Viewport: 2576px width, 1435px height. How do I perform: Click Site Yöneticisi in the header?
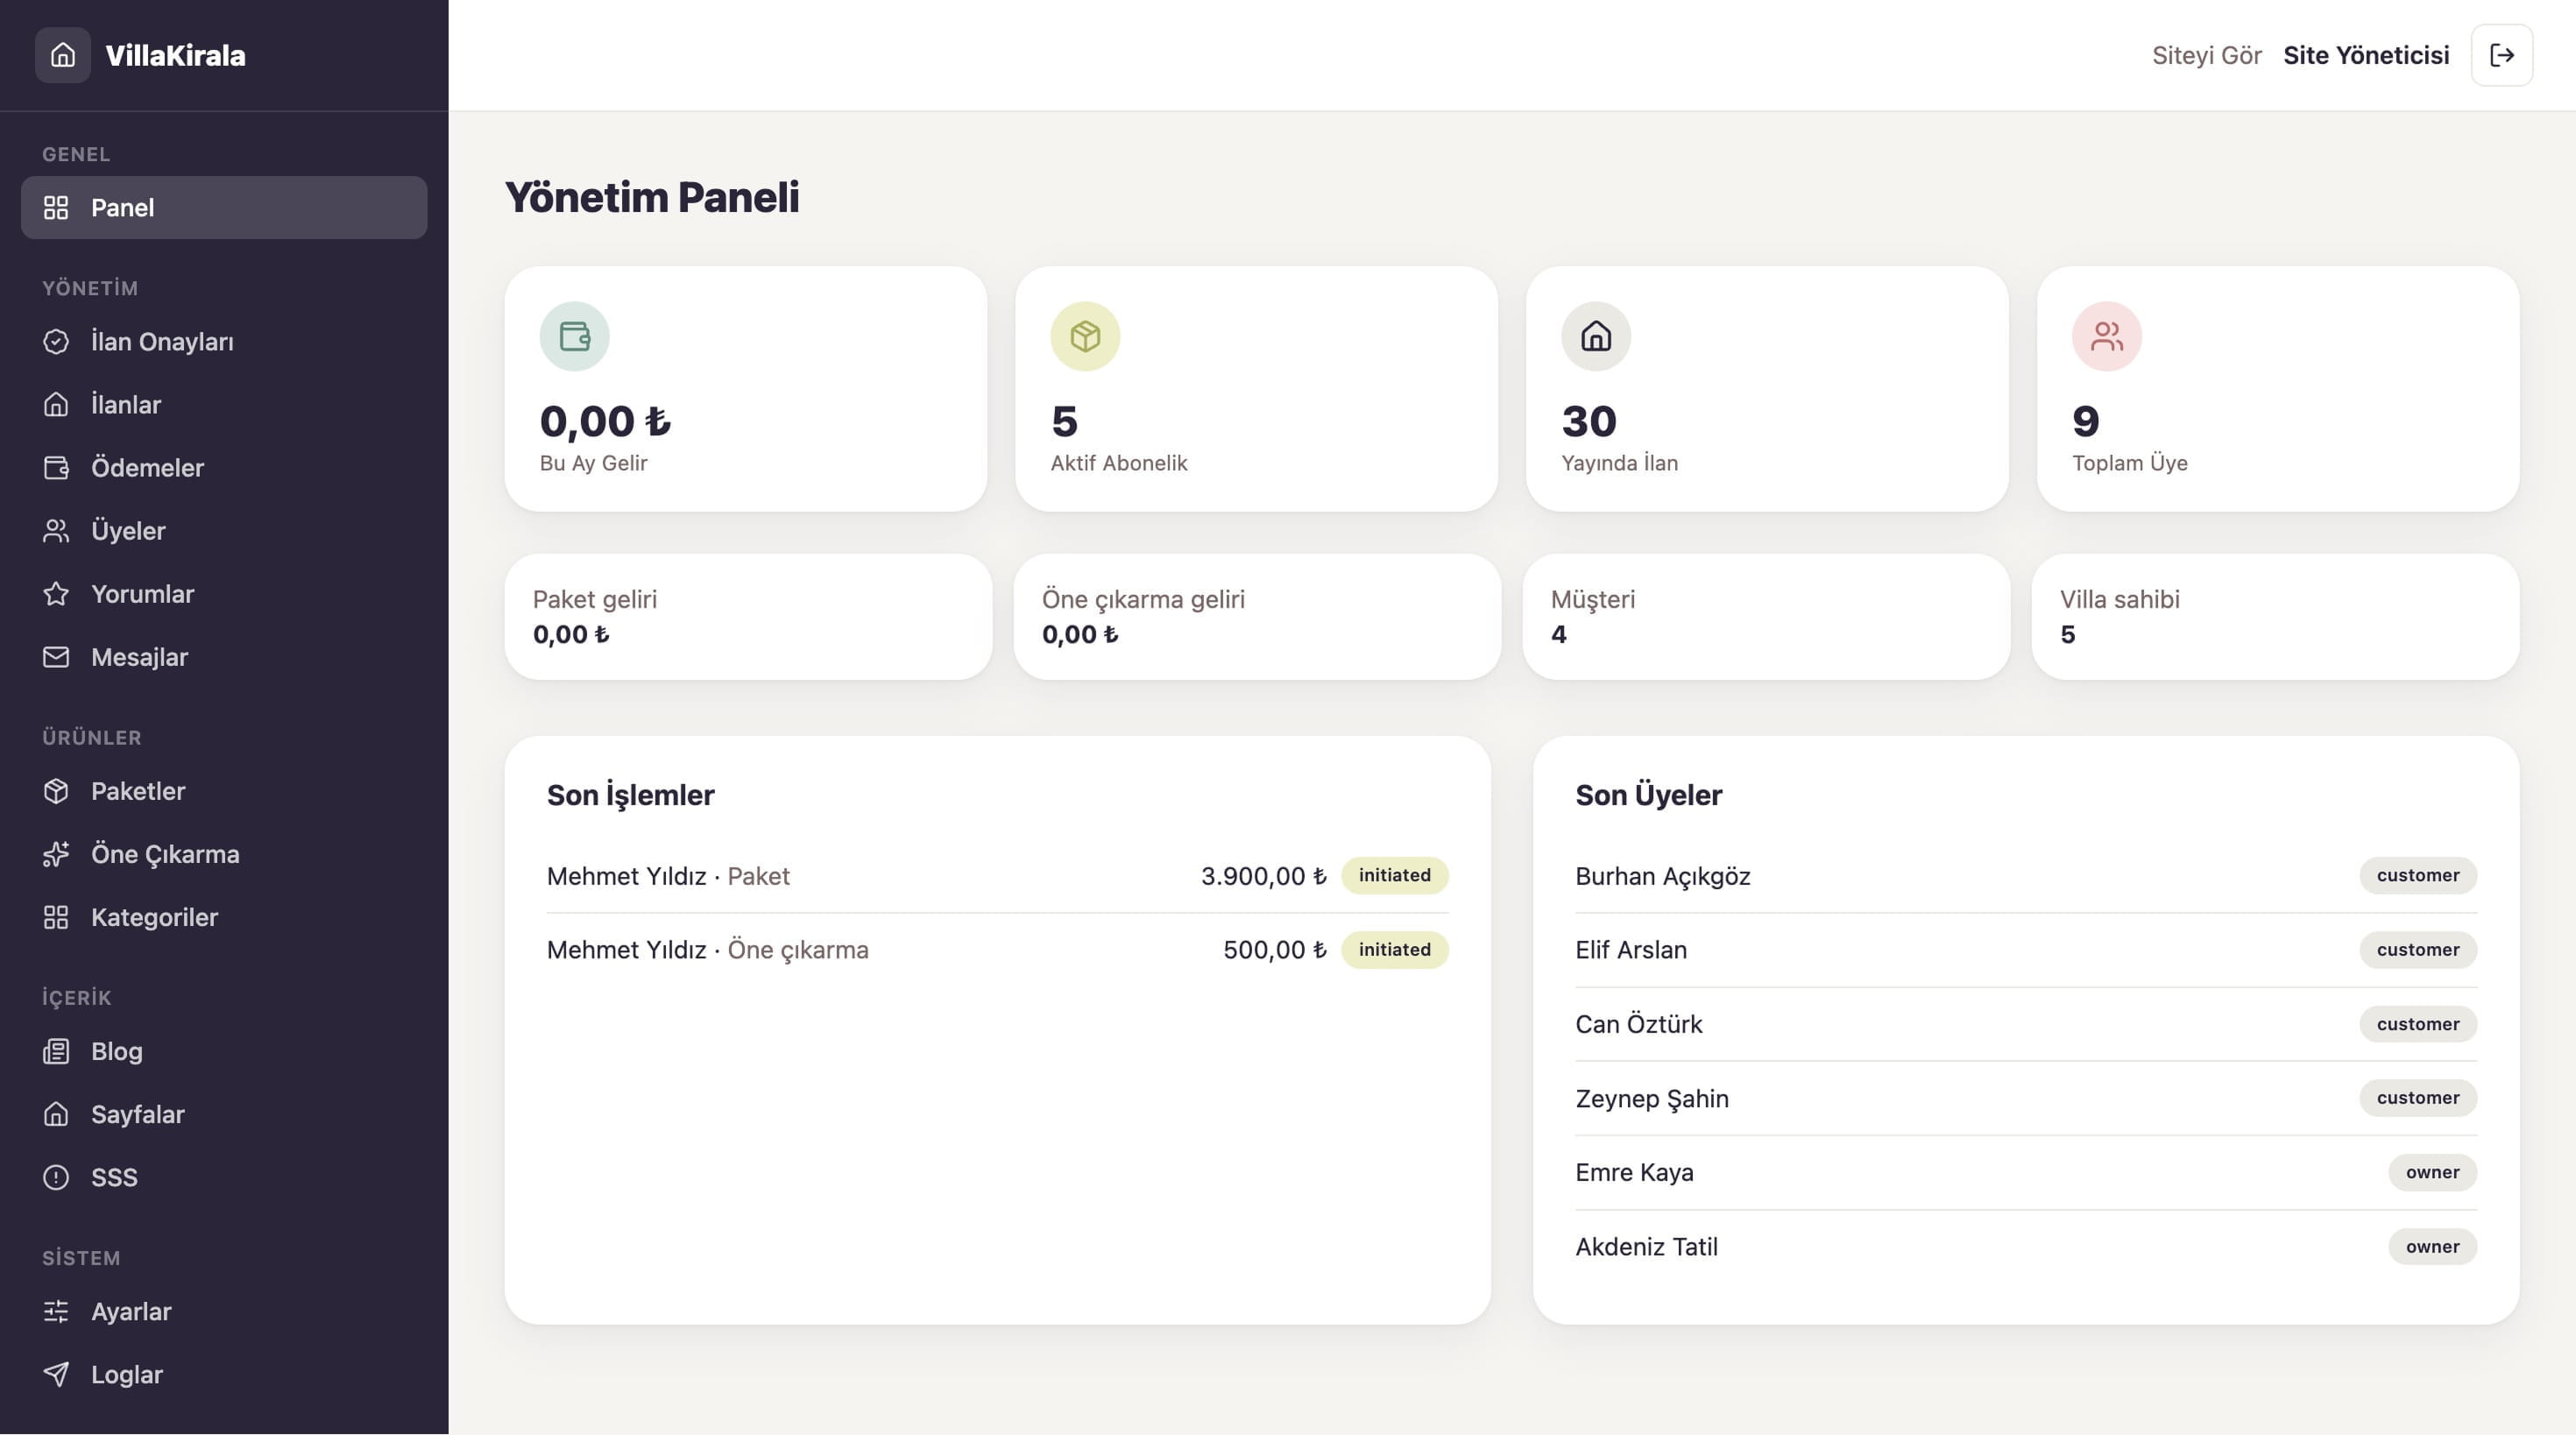(2366, 55)
